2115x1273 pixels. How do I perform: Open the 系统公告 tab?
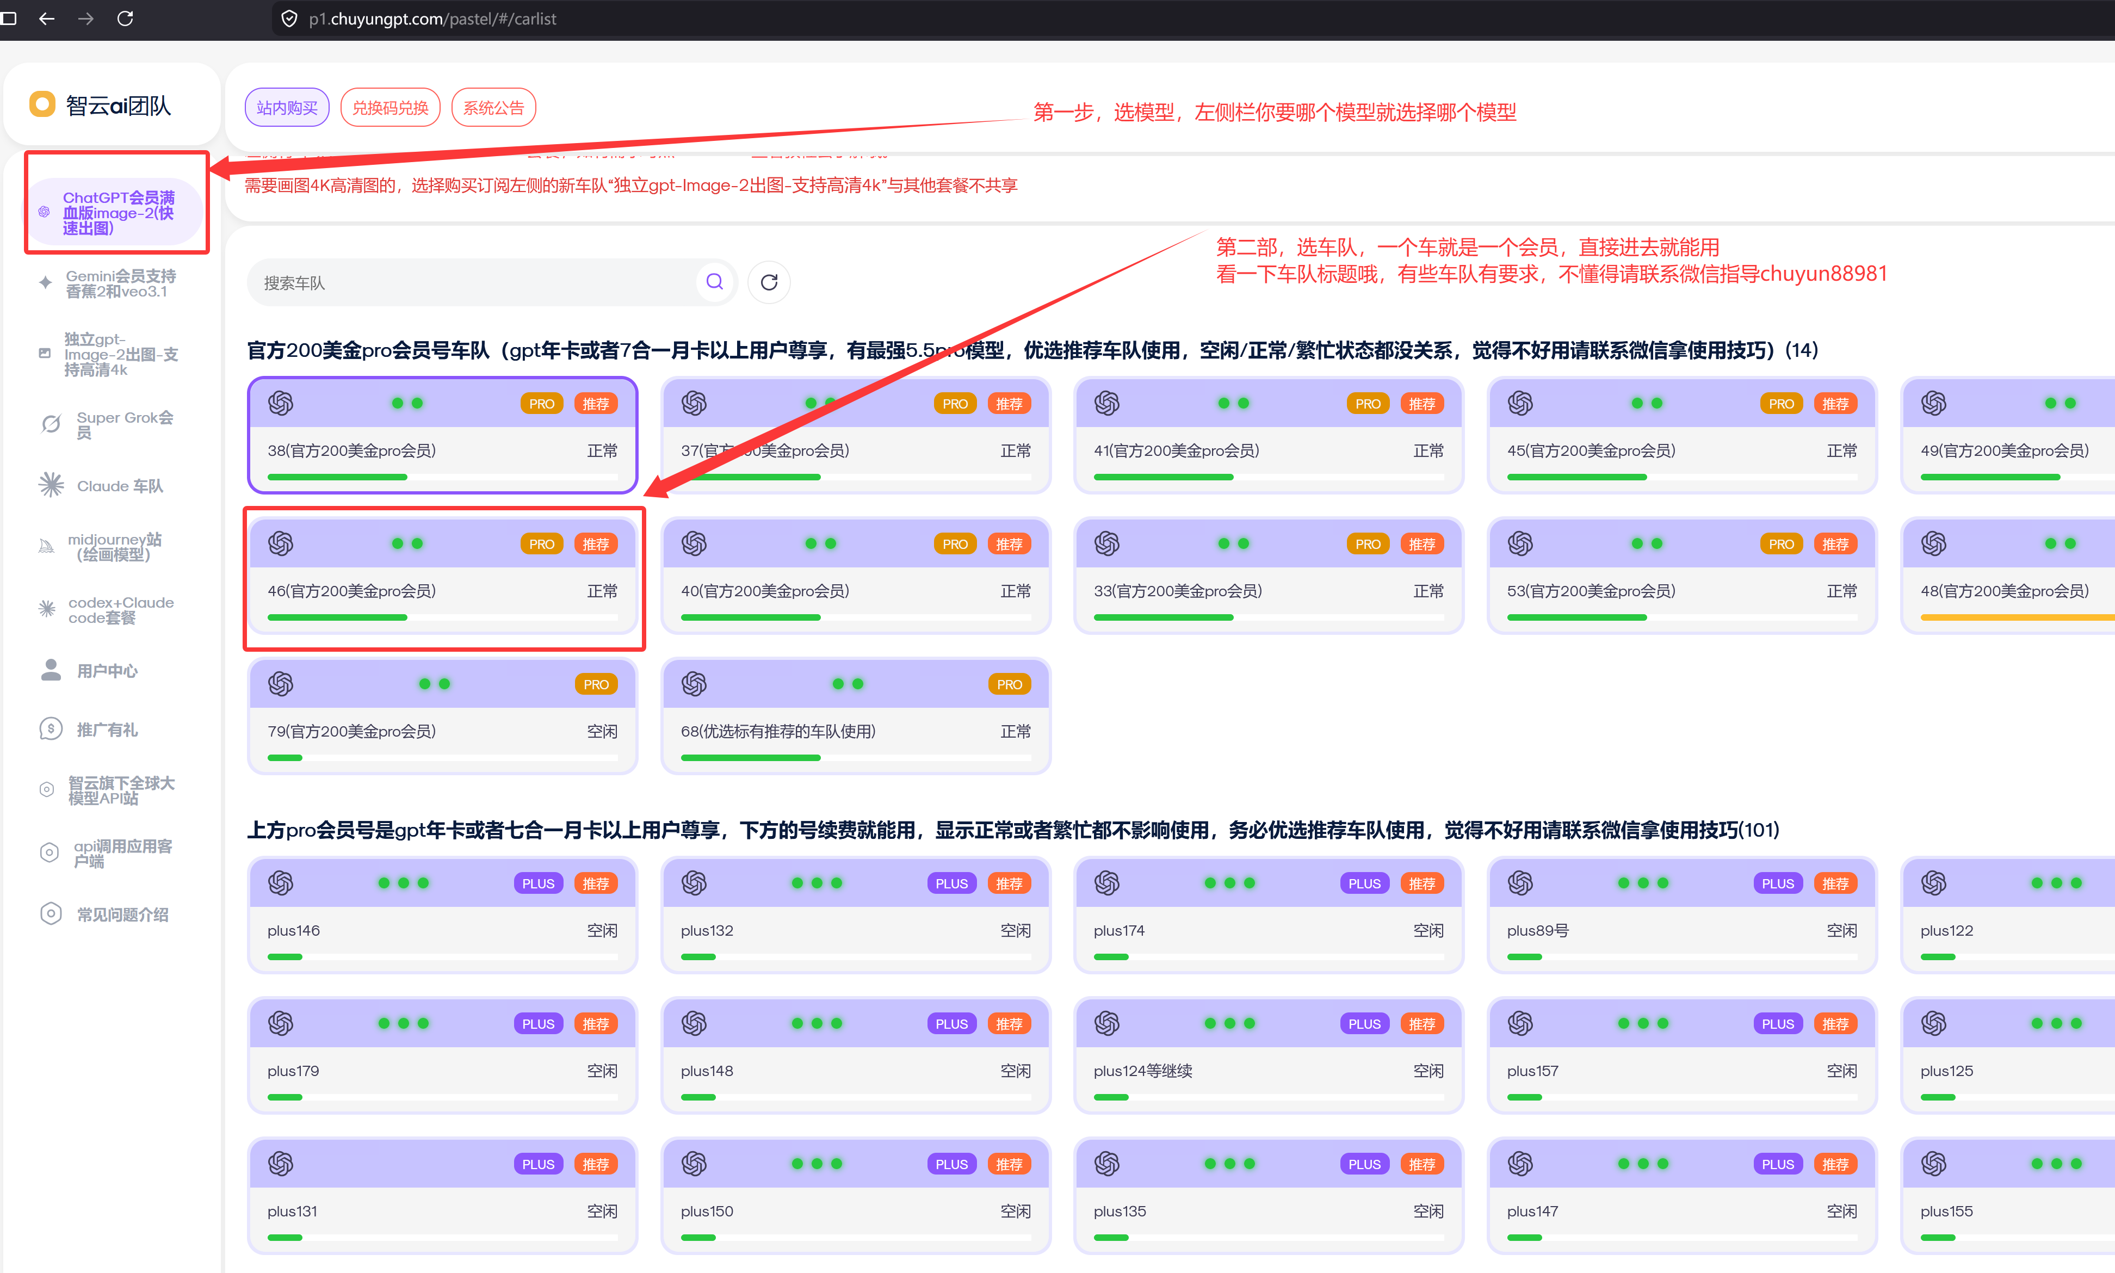(x=493, y=107)
